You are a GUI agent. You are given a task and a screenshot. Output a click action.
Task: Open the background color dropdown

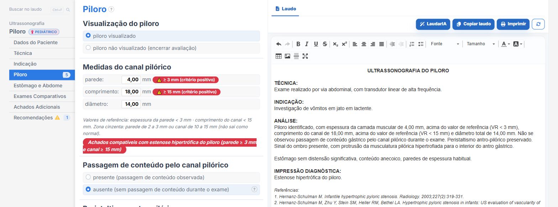pos(517,44)
